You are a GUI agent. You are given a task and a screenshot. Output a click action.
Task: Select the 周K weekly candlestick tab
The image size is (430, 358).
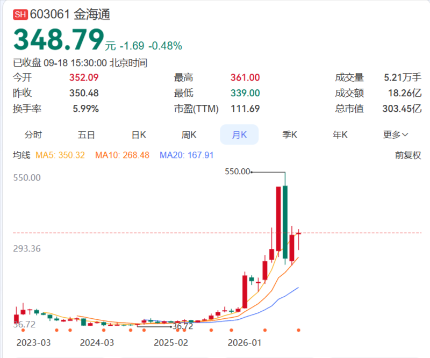(189, 135)
